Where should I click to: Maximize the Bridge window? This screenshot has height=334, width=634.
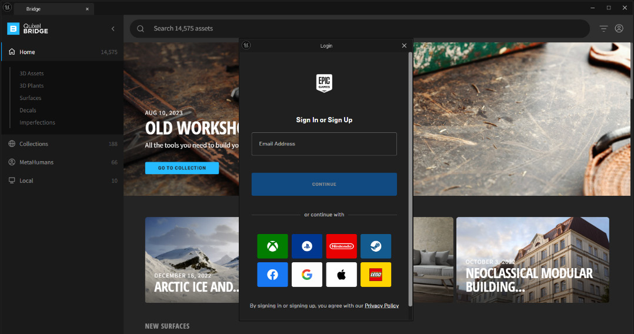click(609, 8)
